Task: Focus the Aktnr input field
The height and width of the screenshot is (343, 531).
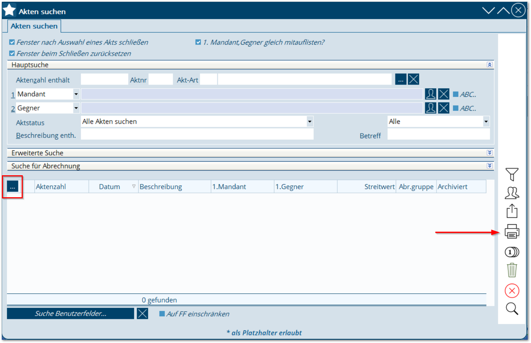Action: pos(161,79)
